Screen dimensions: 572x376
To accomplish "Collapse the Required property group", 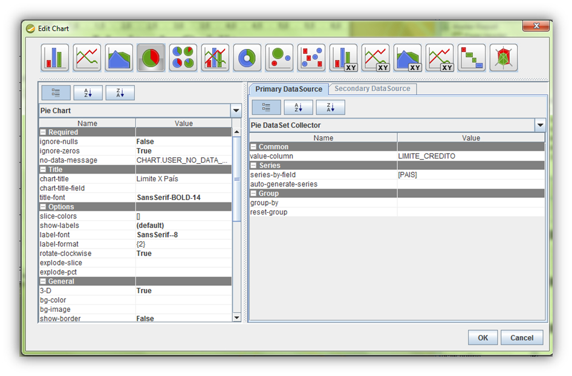I will [44, 132].
